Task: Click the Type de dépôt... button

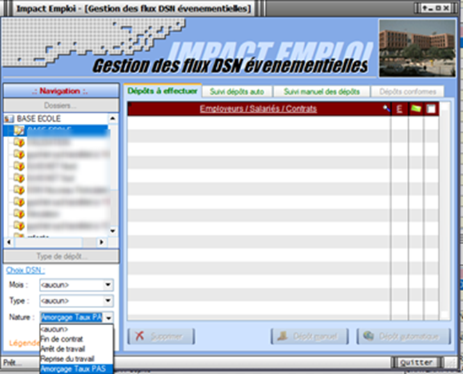Action: (x=61, y=256)
